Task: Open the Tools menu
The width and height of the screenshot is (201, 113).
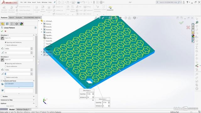Action: pyautogui.click(x=39, y=2)
